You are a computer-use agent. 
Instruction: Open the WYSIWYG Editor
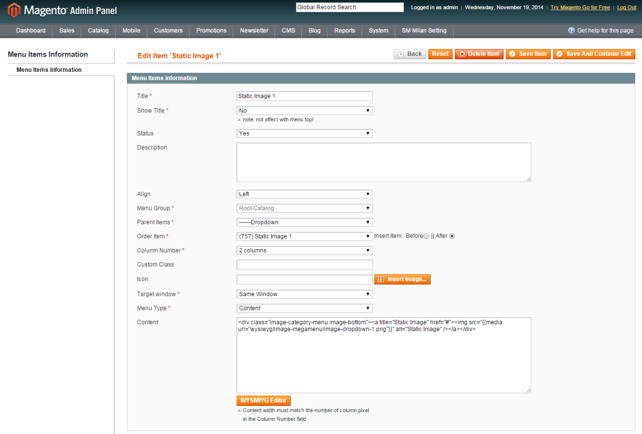tap(264, 401)
